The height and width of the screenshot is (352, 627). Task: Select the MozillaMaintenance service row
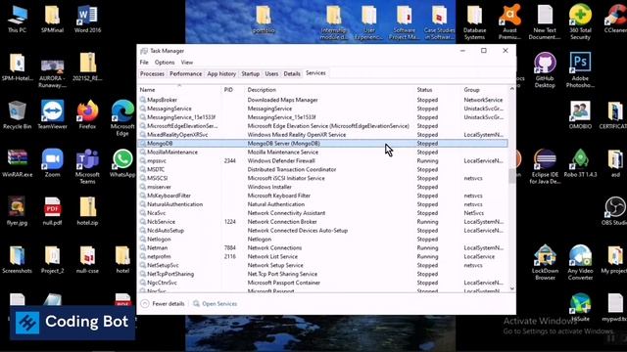pos(322,153)
